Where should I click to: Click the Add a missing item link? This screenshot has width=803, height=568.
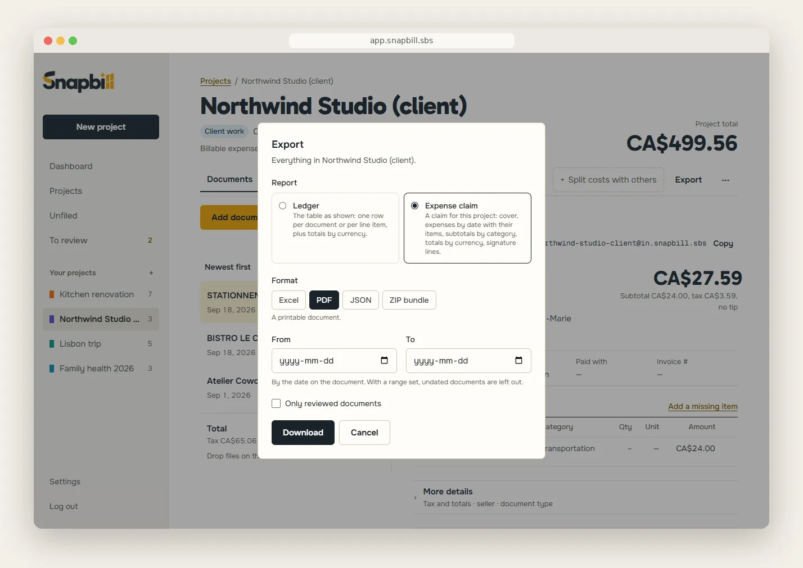[x=703, y=406]
